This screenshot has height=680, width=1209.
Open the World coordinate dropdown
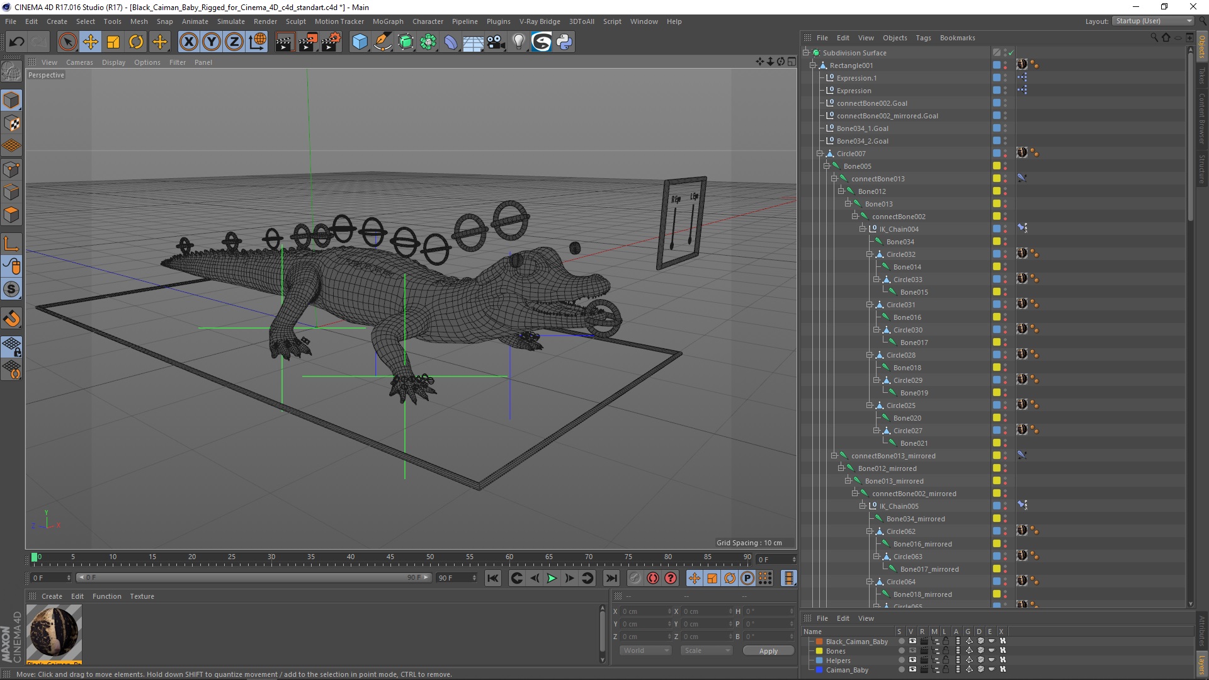click(x=645, y=650)
